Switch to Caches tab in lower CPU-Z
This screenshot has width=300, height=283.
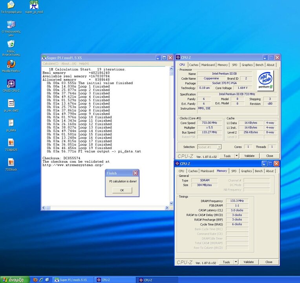[x=193, y=171]
